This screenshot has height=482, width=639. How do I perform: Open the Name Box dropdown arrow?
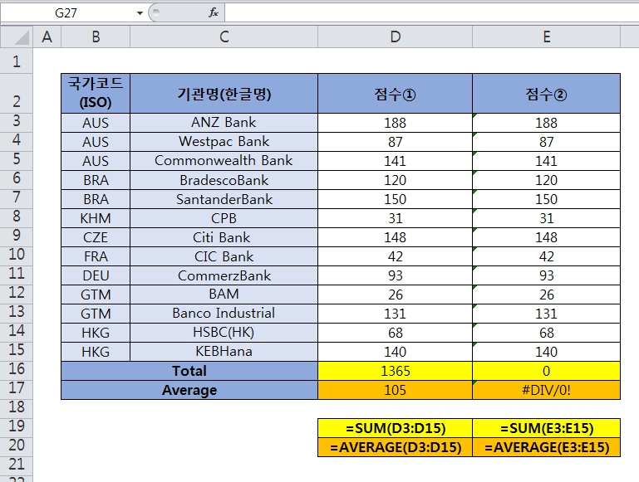tap(140, 13)
